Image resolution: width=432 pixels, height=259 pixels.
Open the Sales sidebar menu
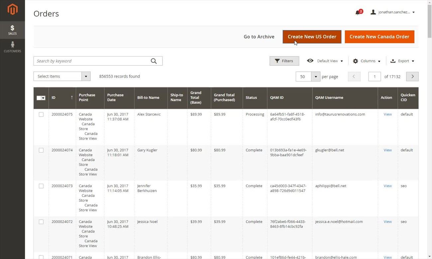click(x=12, y=30)
